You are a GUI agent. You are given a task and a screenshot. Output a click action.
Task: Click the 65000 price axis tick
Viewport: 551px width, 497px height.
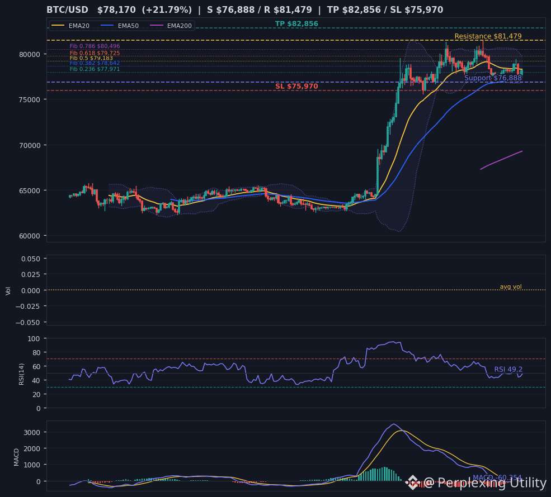[x=30, y=191]
